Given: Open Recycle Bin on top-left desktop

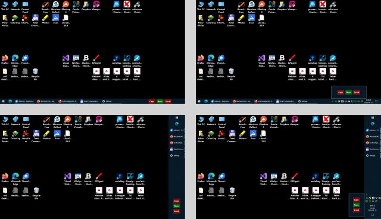Looking at the screenshot, I should point(35,74).
